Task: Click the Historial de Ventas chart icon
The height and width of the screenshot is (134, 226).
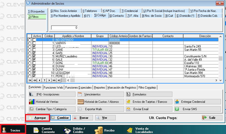Action: coord(32,102)
